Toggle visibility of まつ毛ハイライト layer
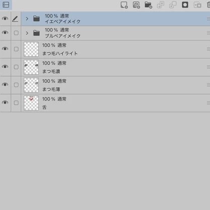Screen dimensions: 210x210 coord(5,49)
